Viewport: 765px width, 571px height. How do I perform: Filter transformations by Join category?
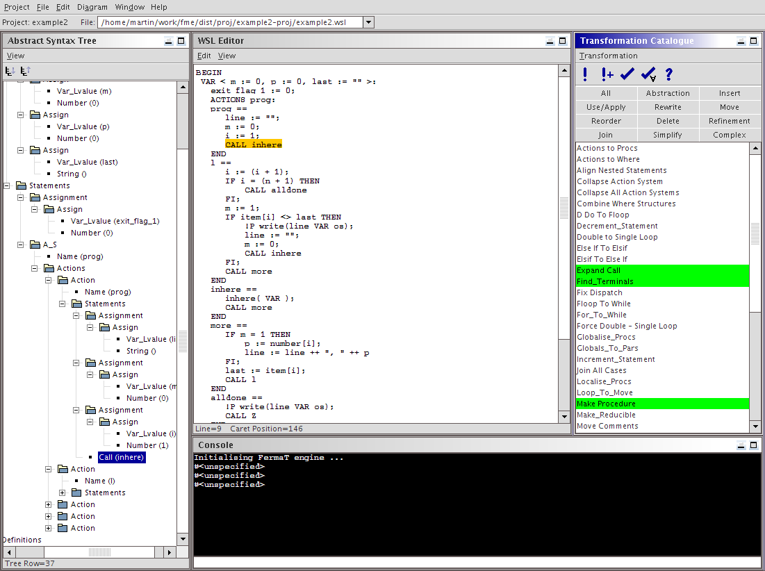pyautogui.click(x=606, y=135)
